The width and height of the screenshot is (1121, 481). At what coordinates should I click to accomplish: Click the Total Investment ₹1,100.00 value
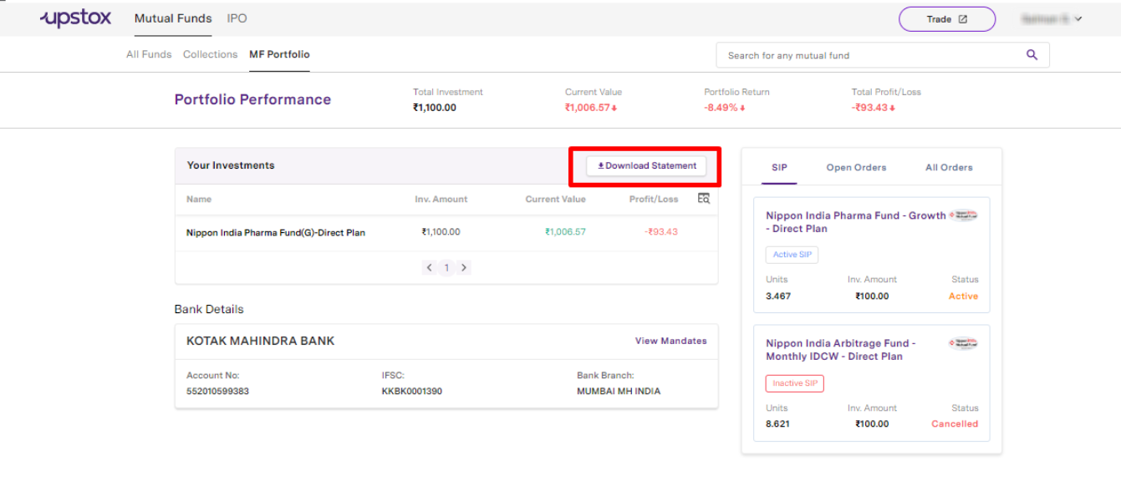tap(435, 108)
